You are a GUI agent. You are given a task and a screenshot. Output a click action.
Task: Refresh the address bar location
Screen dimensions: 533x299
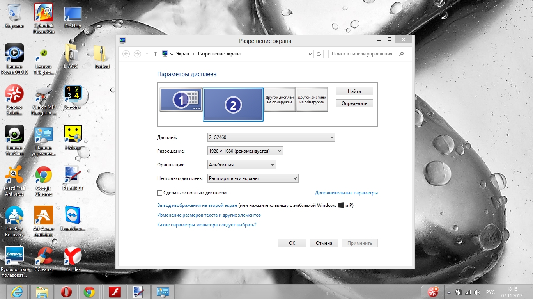(x=319, y=54)
